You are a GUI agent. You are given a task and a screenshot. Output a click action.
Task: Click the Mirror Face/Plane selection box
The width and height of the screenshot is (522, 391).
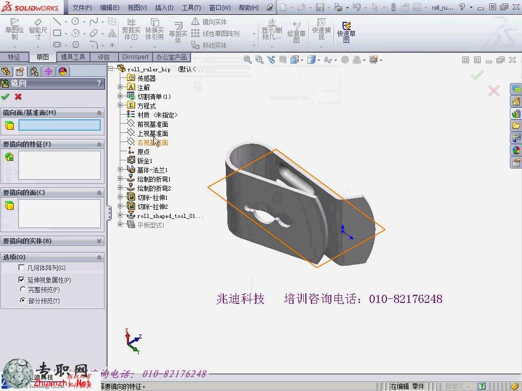[60, 125]
